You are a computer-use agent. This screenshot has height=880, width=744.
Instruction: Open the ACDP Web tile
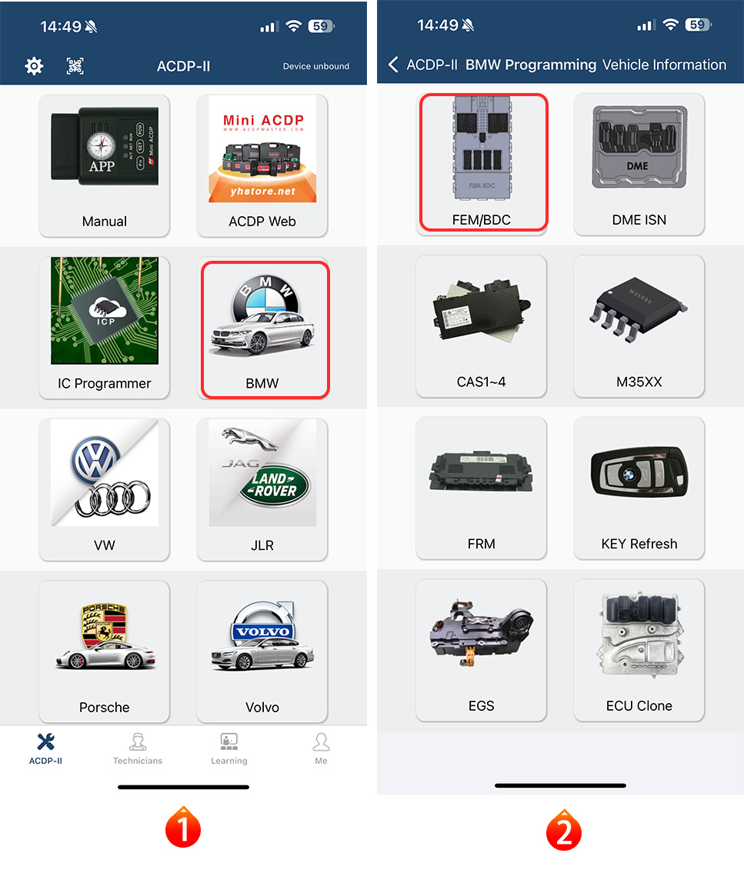tap(262, 165)
